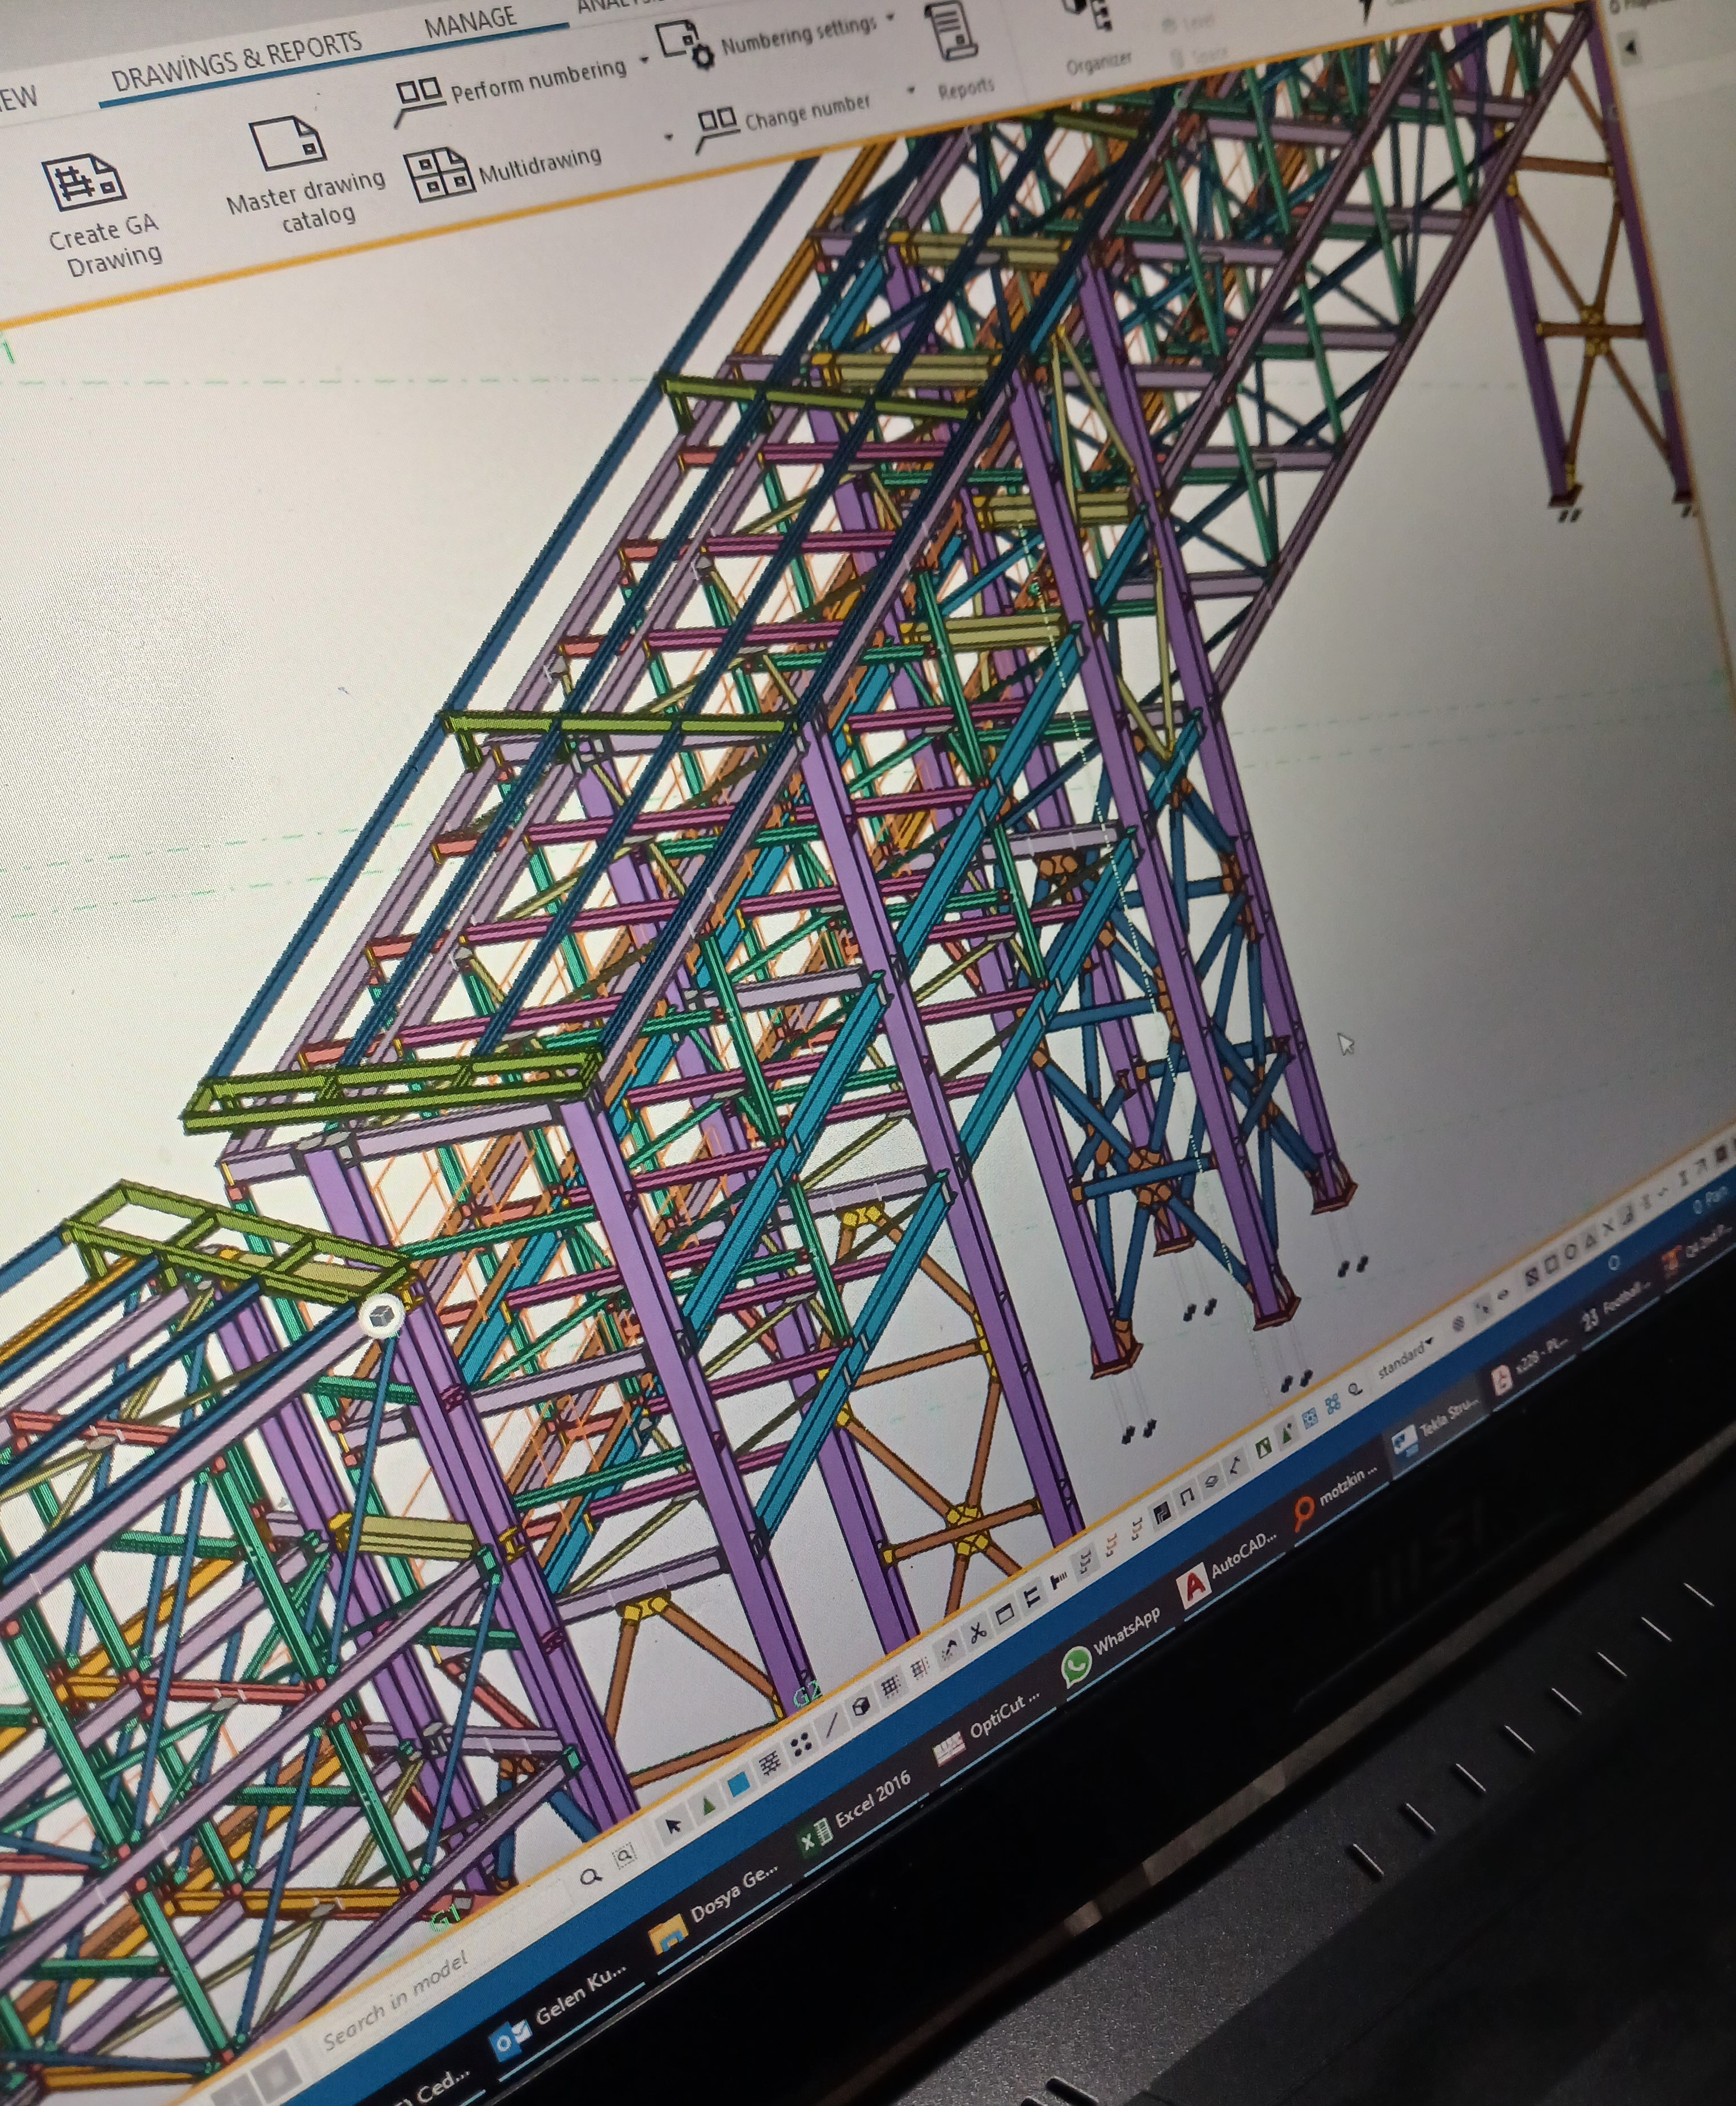Expand the Numbering settings dropdown arrow
This screenshot has height=2106, width=1736.
click(890, 16)
